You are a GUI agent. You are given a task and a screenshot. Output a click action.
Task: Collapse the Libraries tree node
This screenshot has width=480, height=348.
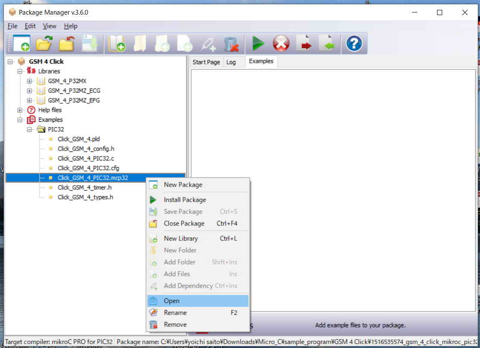click(20, 71)
